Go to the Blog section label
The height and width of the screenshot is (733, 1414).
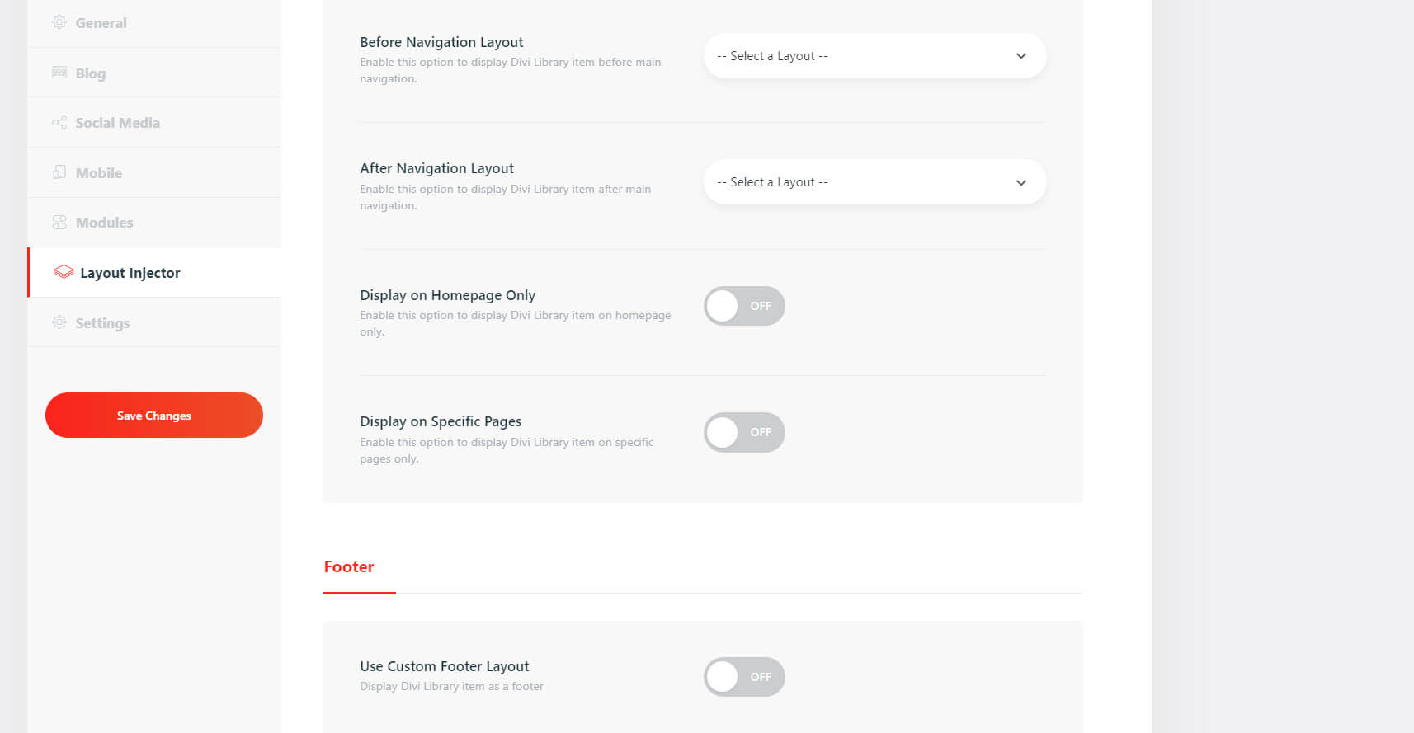tap(91, 73)
